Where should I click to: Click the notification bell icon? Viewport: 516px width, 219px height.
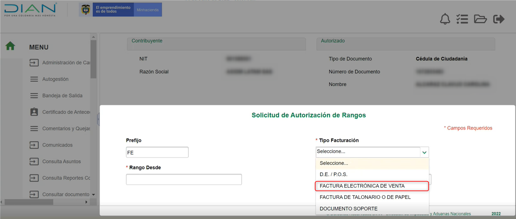(x=445, y=19)
